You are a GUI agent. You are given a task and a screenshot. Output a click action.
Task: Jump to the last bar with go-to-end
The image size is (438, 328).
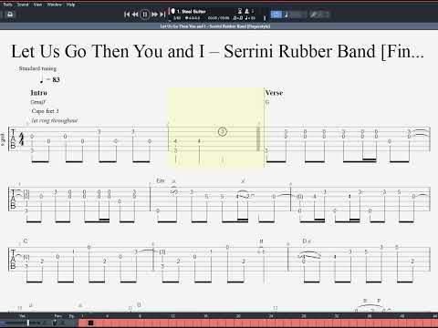tap(162, 15)
